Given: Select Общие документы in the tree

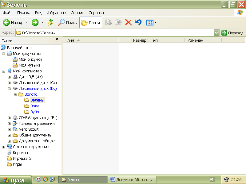Looking at the screenshot, I should click(x=35, y=135).
